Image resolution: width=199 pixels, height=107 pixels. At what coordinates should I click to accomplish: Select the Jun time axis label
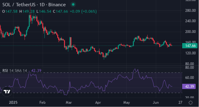(x=156, y=102)
